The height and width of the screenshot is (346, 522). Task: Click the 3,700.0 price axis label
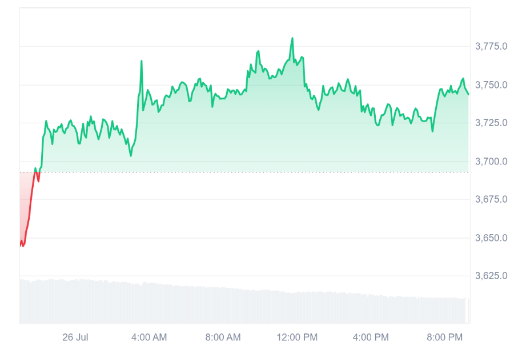pyautogui.click(x=491, y=162)
